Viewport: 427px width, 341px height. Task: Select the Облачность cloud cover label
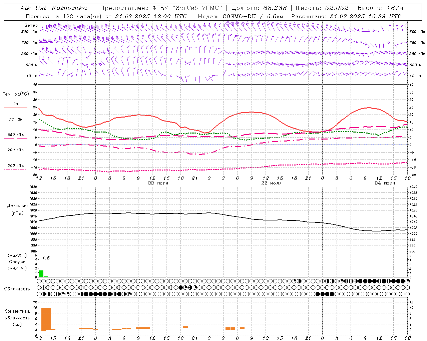point(17,289)
